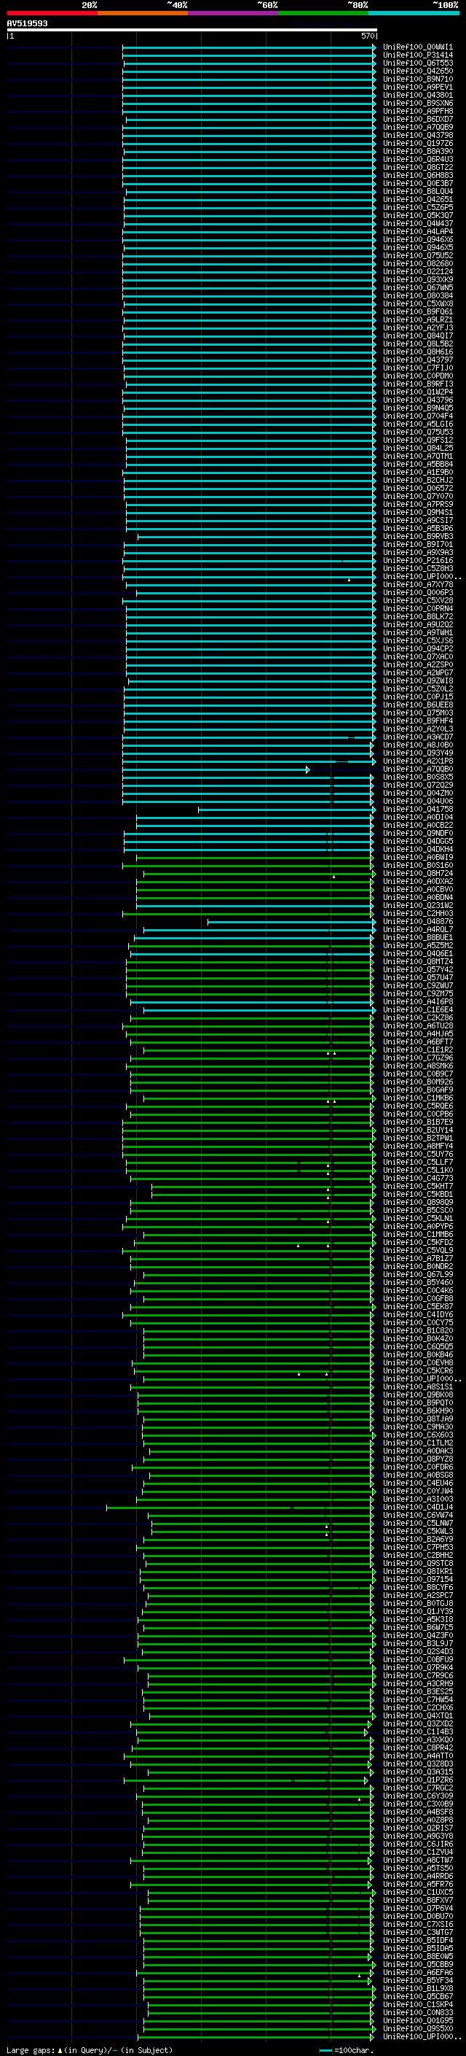Click the AV519593 query title

[x=27, y=23]
